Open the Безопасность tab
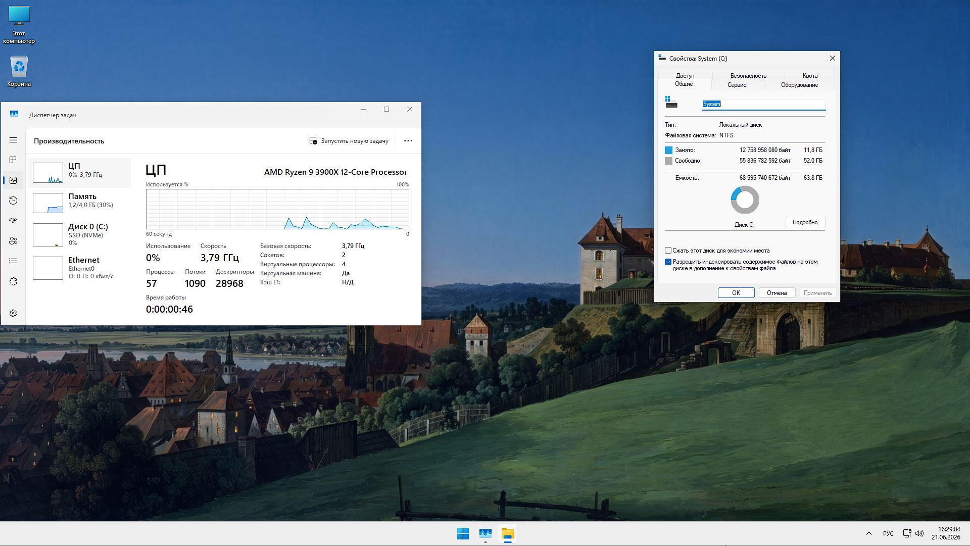 pos(748,75)
